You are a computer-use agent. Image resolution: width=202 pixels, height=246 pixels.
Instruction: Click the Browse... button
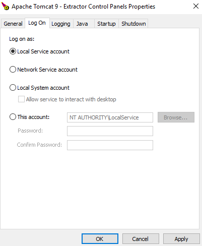tap(176, 117)
